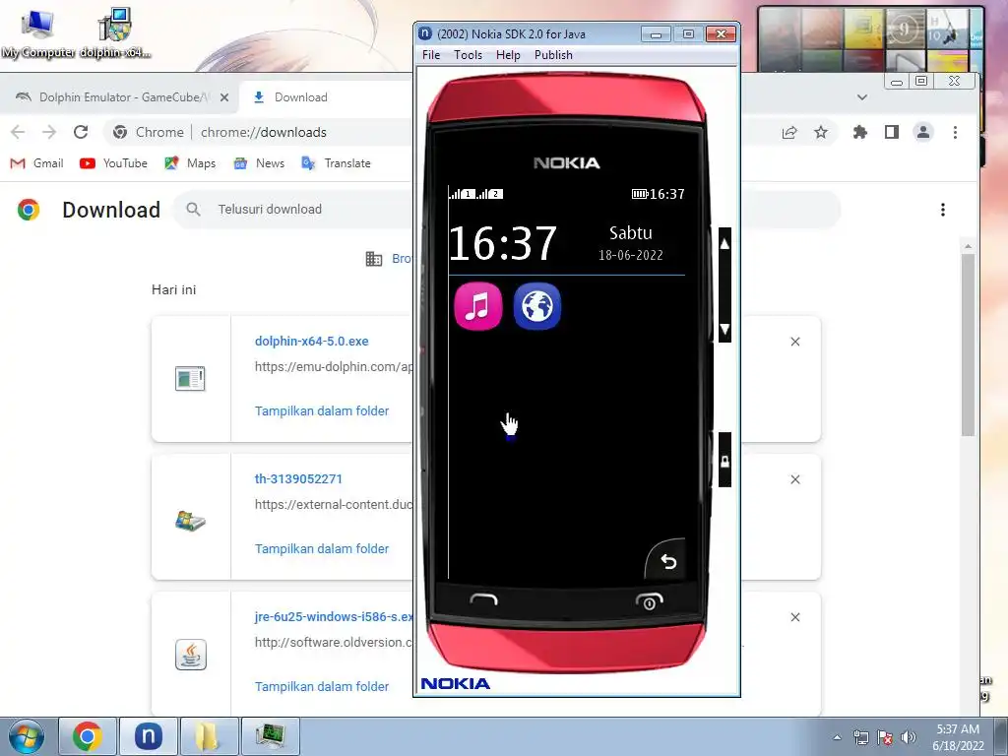Click the Nokia SDK taskbar icon

[149, 736]
